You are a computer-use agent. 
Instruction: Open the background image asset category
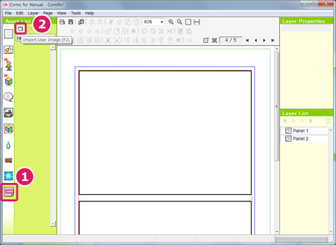9,113
